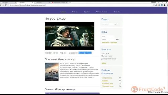Click the найти search button
This screenshot has height=95, width=168.
point(116,24)
